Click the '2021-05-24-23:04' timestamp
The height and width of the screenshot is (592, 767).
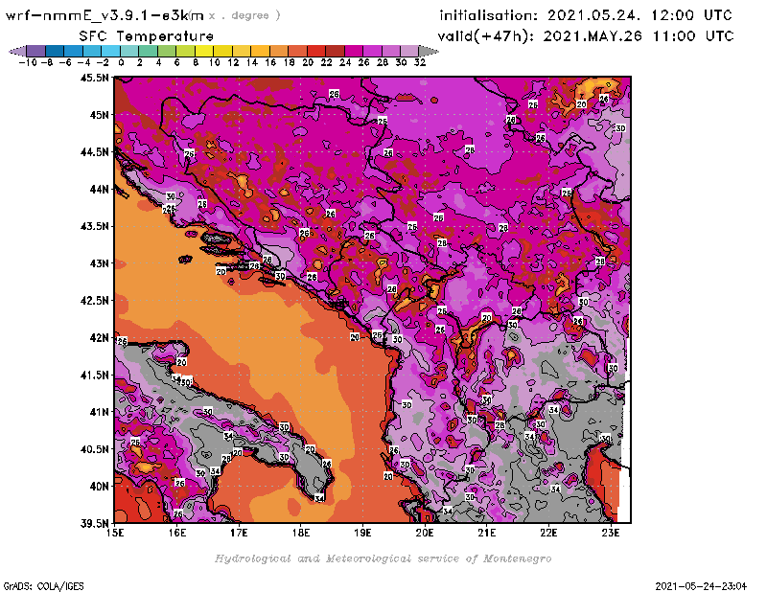701,586
